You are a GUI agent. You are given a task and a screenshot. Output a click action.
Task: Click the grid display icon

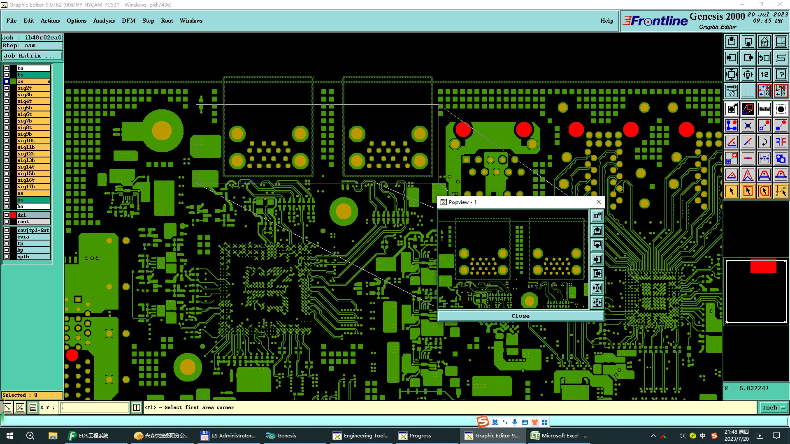[x=748, y=91]
